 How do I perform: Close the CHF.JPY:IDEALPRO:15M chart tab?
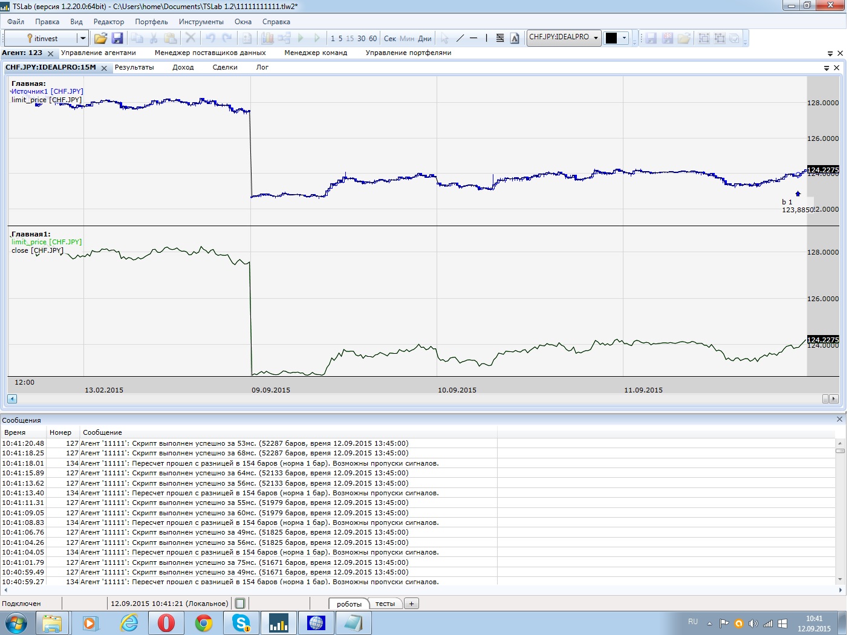click(104, 68)
